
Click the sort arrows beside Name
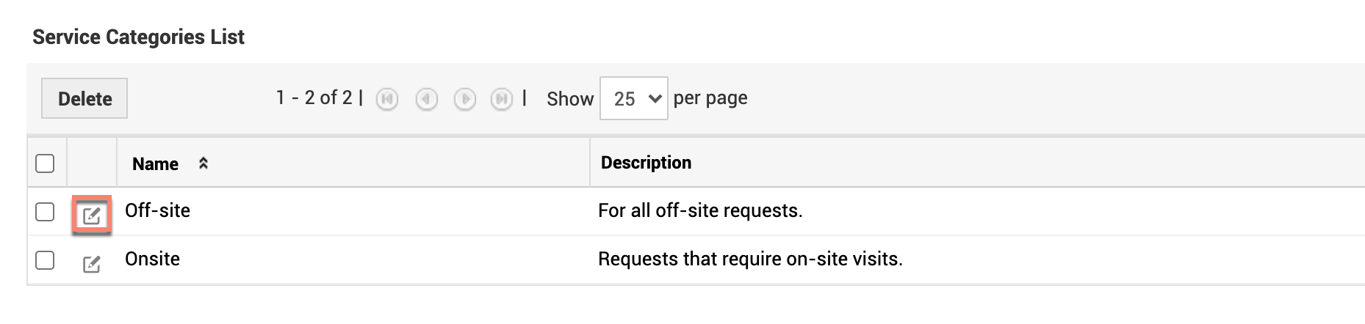pos(204,163)
